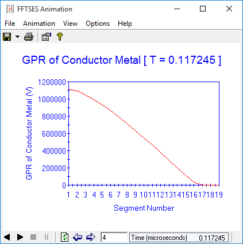Click the Save floppy disk icon

point(7,37)
